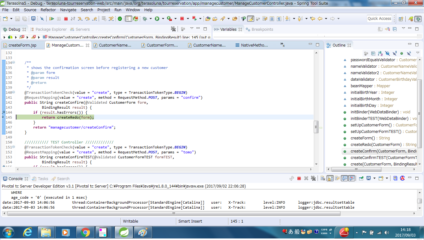Toggle Hide Local Types in Outline
Viewport: 424px width, 240px height.
point(409,53)
